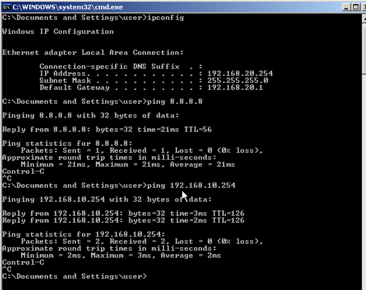The width and height of the screenshot is (366, 290).
Task: Maximize the cmd.exe window
Action: [356, 7]
